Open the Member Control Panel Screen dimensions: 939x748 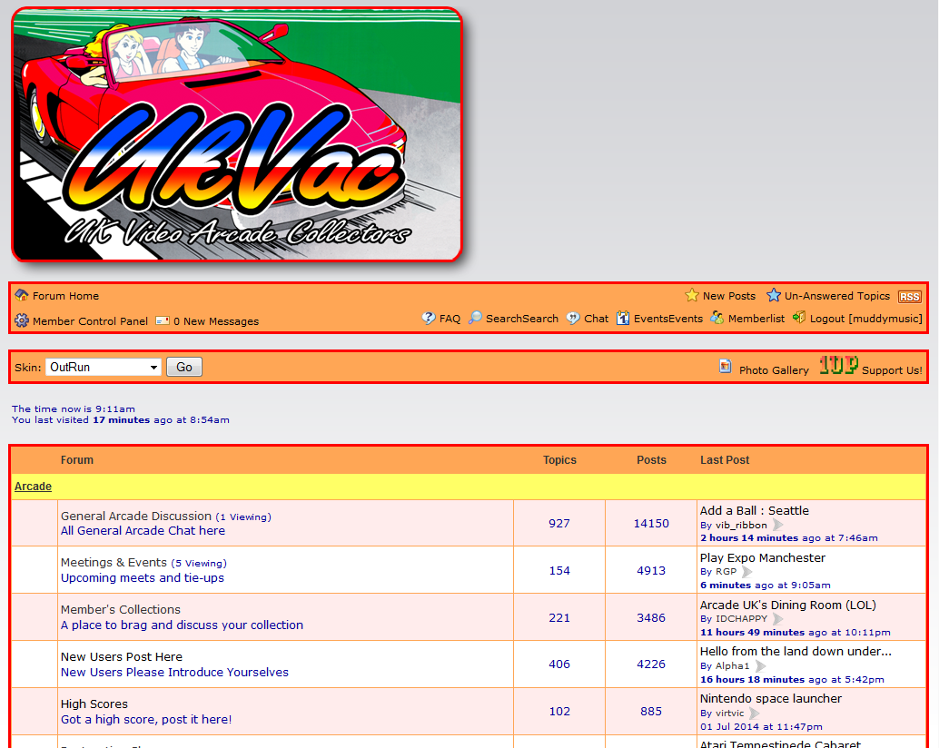click(x=89, y=320)
